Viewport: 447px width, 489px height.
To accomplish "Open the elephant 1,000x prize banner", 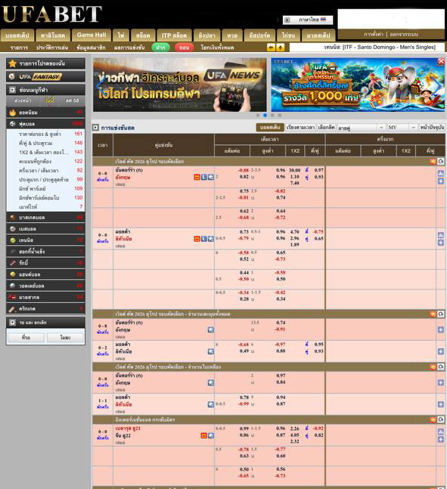I will 358,85.
